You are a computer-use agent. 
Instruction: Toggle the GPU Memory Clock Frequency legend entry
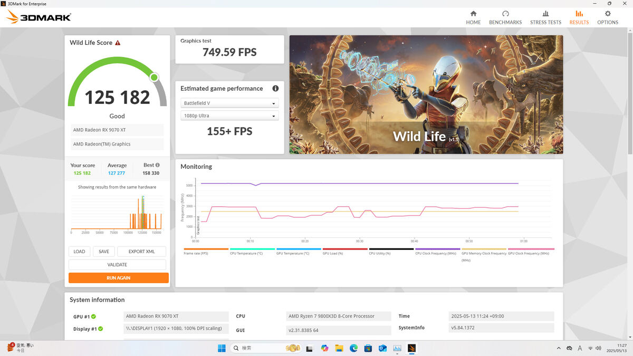click(484, 255)
